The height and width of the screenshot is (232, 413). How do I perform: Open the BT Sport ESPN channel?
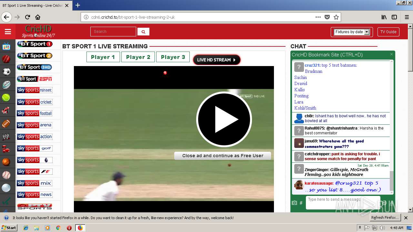35,79
